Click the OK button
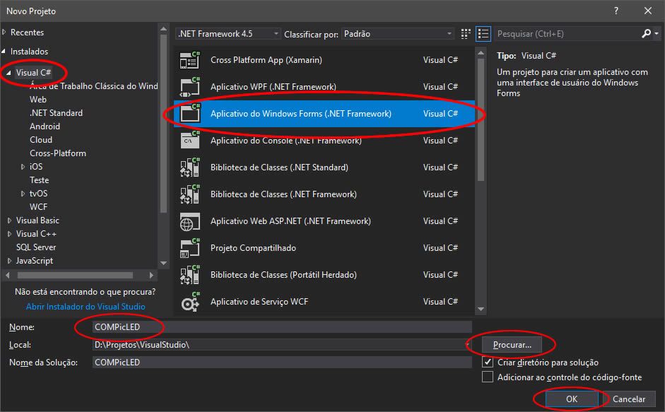Image resolution: width=665 pixels, height=412 pixels. (571, 399)
